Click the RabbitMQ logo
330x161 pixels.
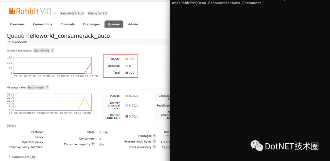[x=33, y=11]
